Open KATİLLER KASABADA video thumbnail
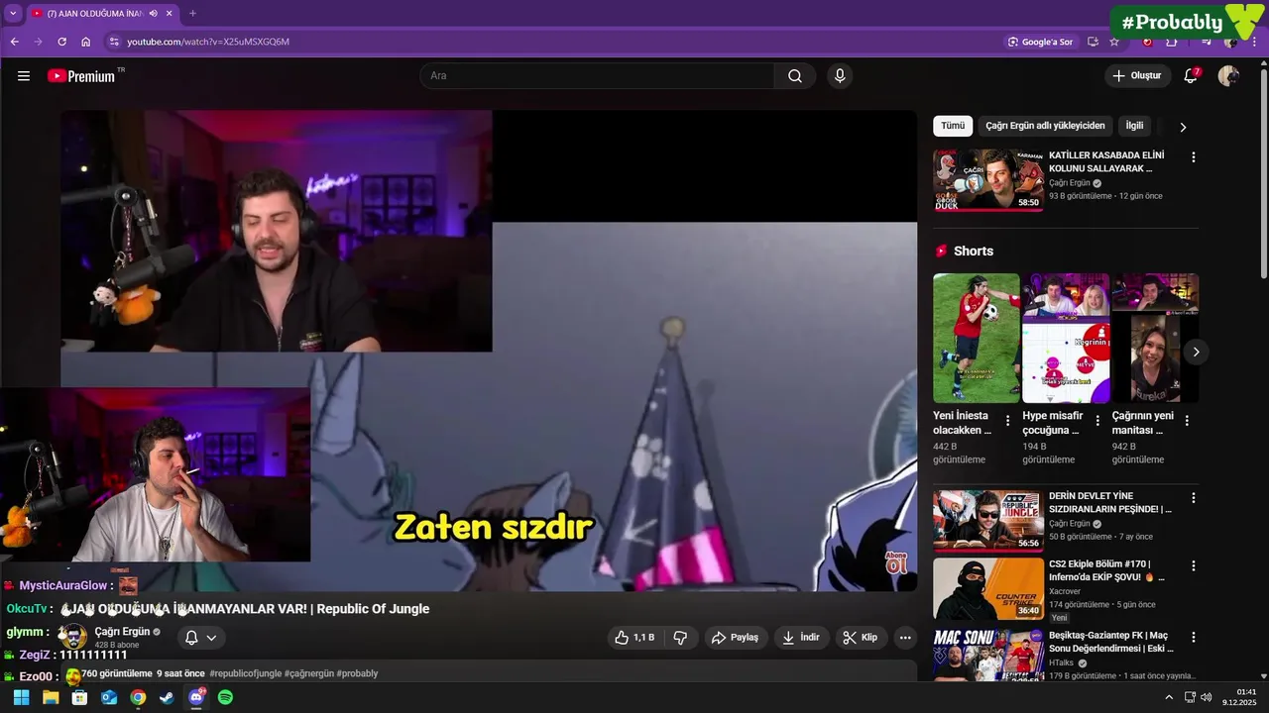1269x713 pixels. point(988,180)
